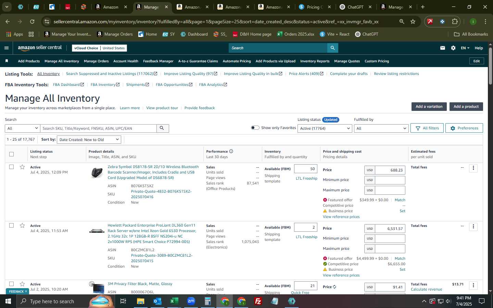The width and height of the screenshot is (493, 308).
Task: Open LTL Freeship template for Zebra scanner
Action: tap(306, 178)
